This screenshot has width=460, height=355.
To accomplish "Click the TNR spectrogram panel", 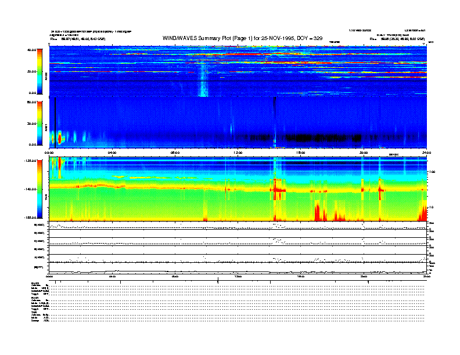I will 238,189.
